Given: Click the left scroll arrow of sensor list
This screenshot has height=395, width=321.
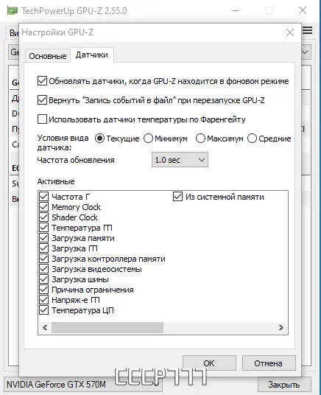Looking at the screenshot, I should point(45,327).
